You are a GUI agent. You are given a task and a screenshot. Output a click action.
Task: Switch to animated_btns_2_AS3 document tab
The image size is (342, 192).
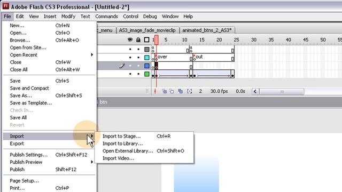click(207, 30)
